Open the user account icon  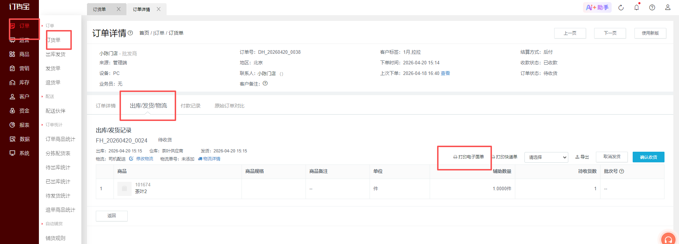(x=668, y=7)
